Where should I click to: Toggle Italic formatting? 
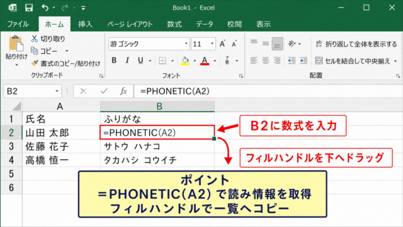127,61
